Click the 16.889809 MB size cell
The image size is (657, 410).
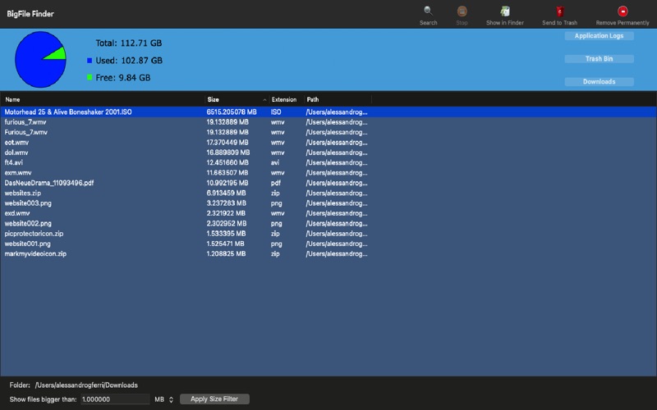(228, 153)
